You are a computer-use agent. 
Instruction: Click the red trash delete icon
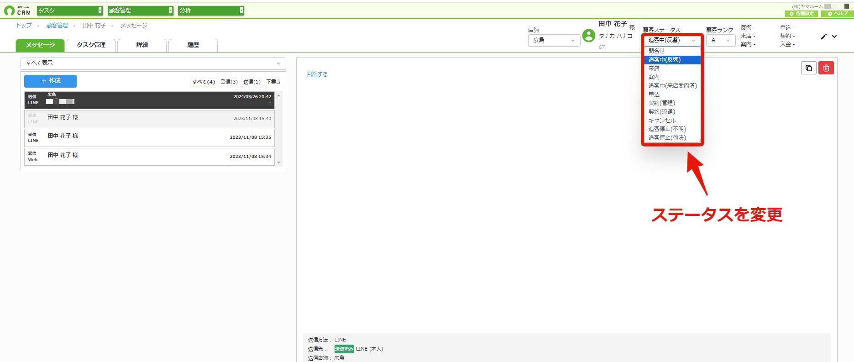coord(826,68)
